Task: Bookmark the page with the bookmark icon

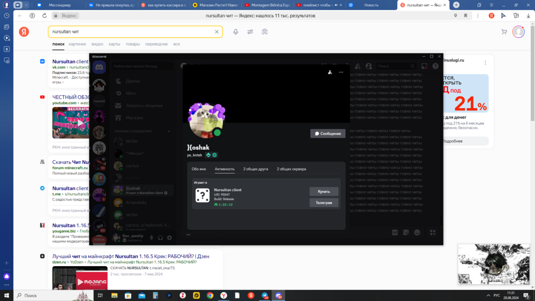Action: coord(465,16)
